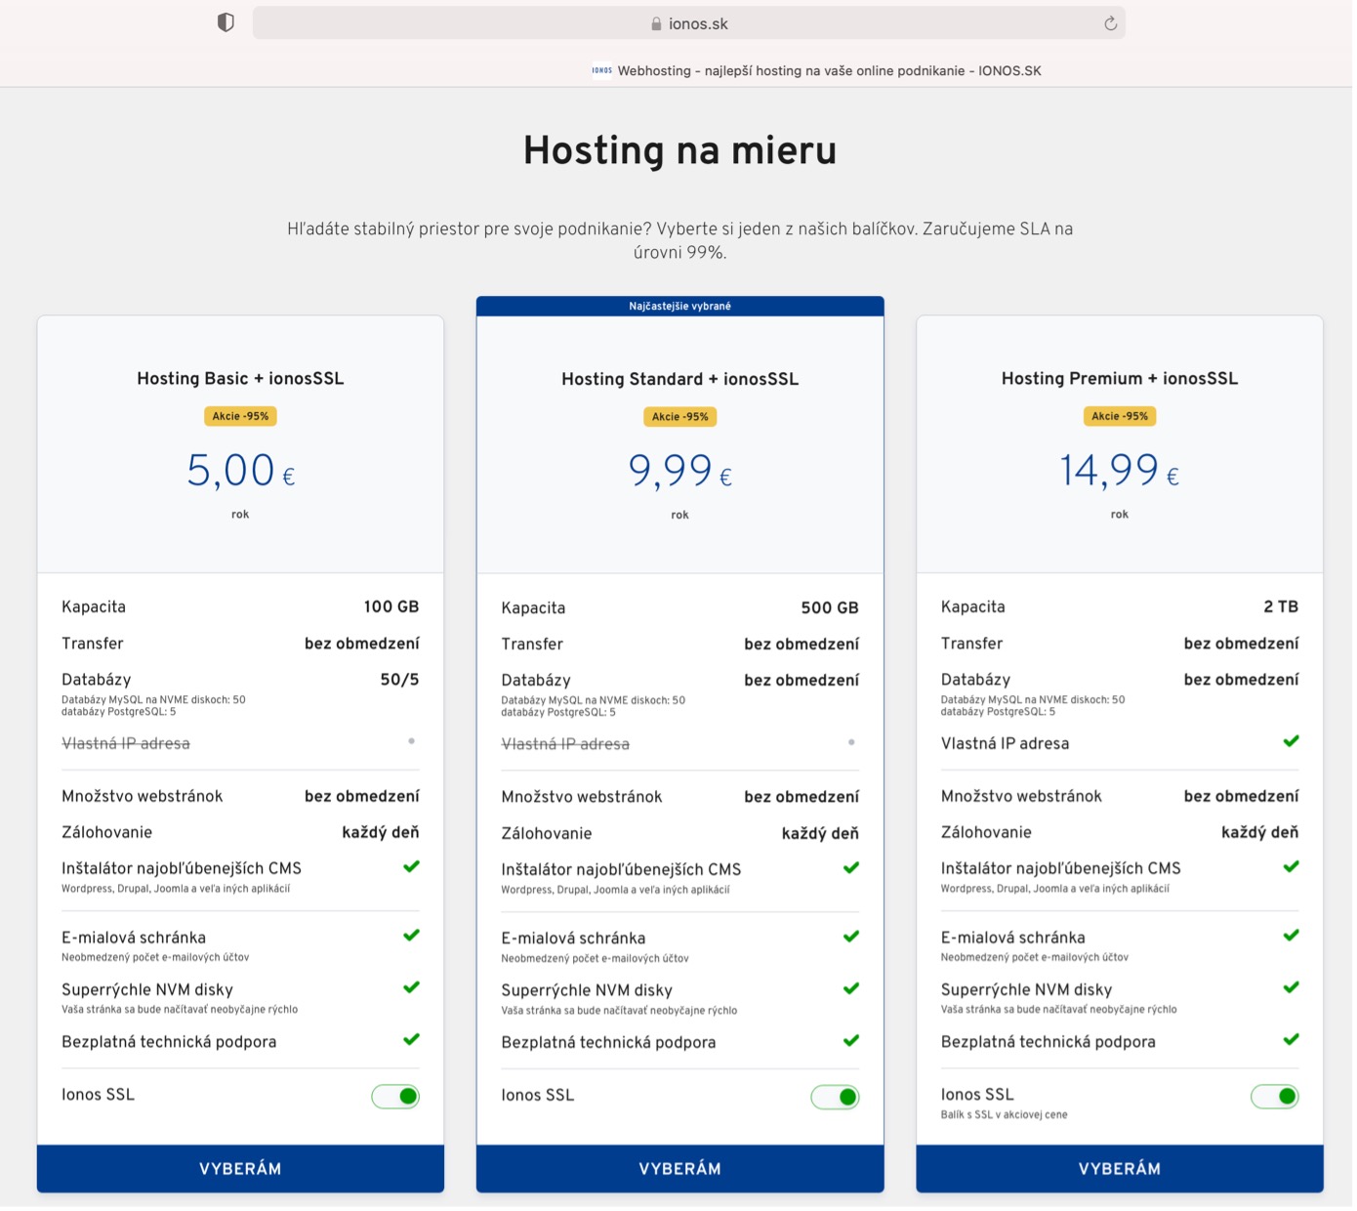
Task: Click the Najčastejšie vybrané header on the Standard card
Action: tap(679, 306)
